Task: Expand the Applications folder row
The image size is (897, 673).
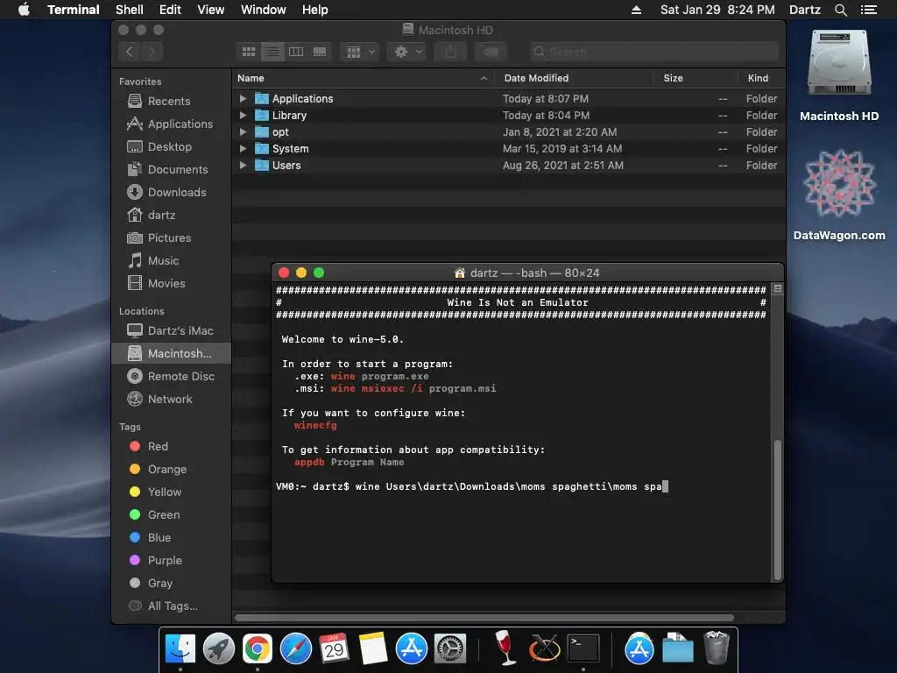Action: tap(243, 98)
